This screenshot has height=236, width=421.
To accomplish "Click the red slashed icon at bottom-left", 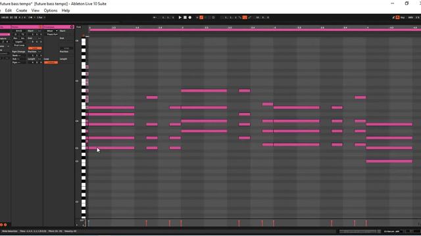I will coord(5,225).
